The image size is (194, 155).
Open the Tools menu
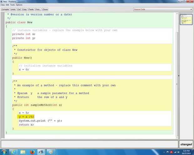click(x=13, y=5)
